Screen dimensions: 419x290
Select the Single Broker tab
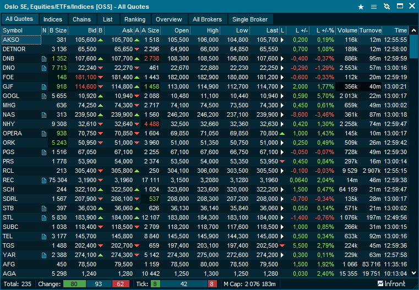250,19
